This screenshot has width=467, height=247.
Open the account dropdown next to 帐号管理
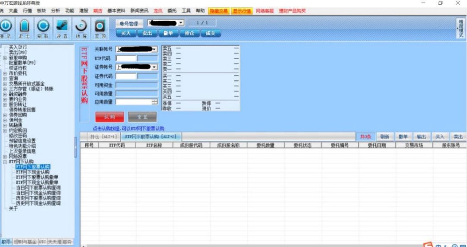coord(181,23)
